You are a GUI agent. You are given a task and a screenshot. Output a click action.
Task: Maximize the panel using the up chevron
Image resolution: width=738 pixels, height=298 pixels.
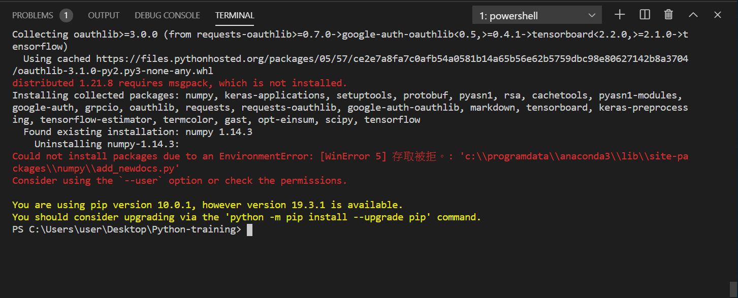coord(693,15)
